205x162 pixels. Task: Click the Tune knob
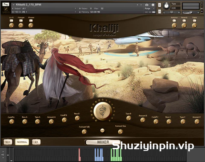tap(166, 6)
